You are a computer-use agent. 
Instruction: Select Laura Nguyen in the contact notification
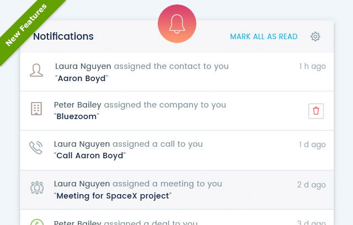tap(83, 66)
